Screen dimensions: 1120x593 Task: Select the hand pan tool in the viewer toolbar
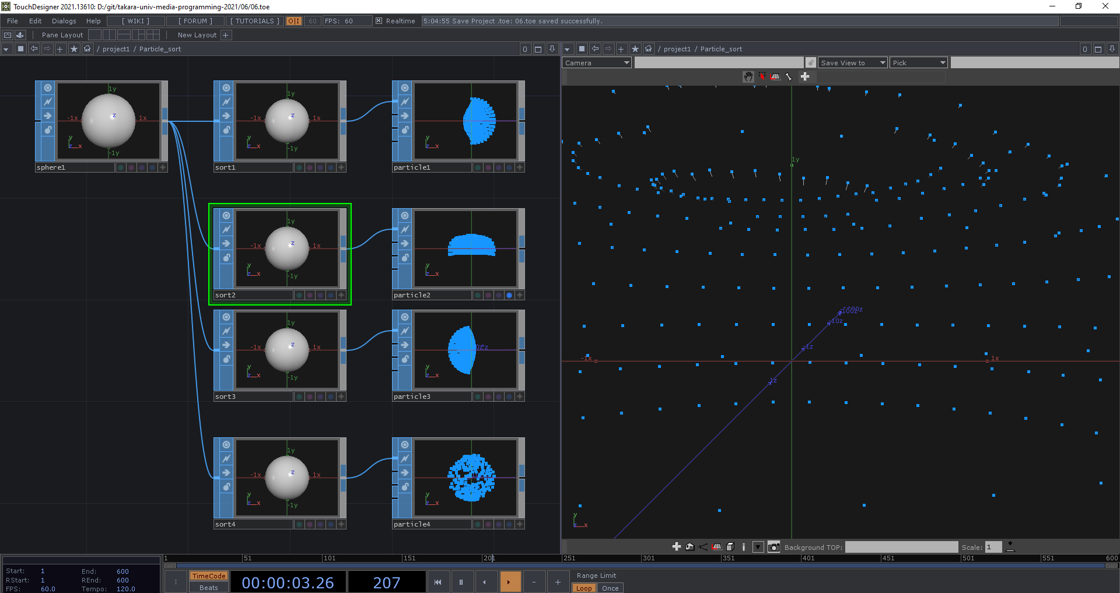(748, 76)
